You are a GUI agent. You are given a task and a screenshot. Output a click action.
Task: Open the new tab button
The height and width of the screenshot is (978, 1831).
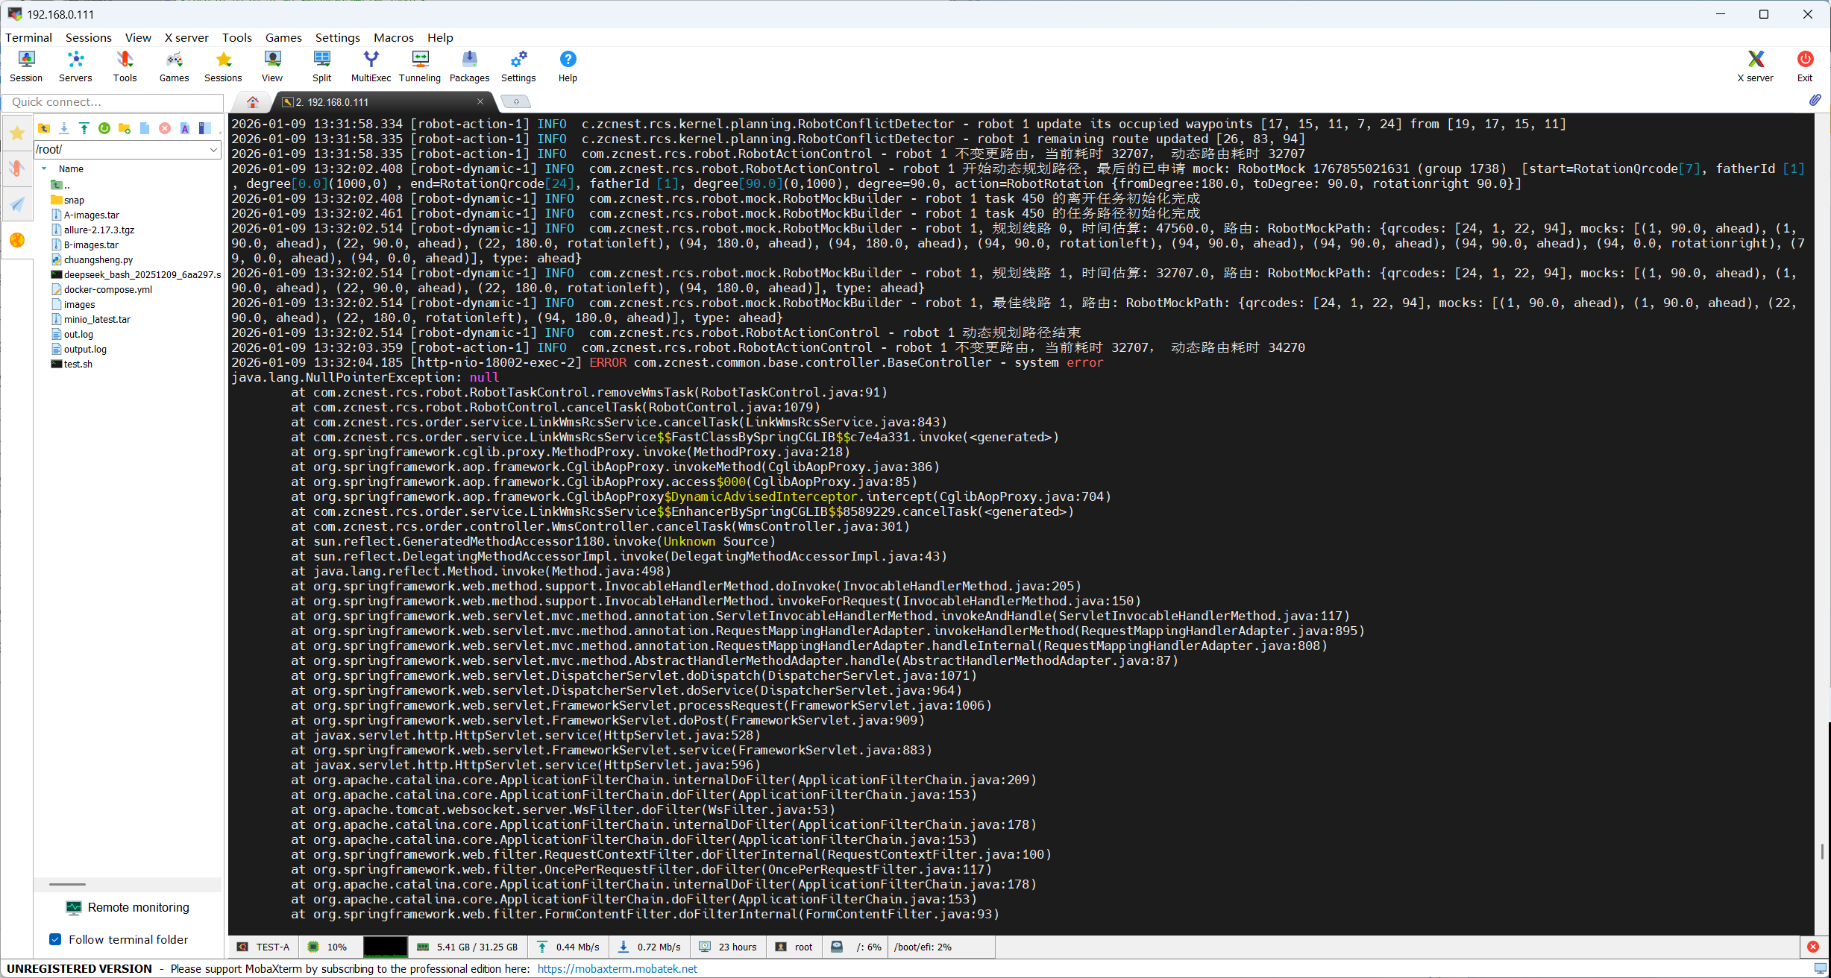(515, 101)
